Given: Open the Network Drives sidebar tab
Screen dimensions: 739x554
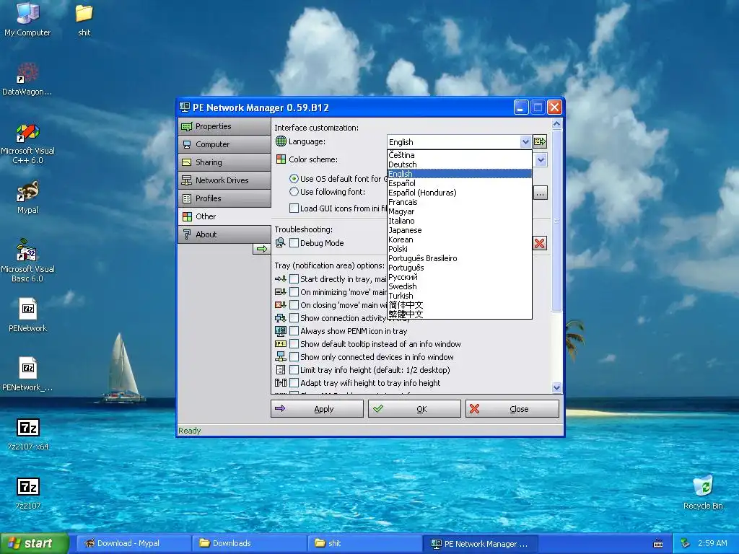Looking at the screenshot, I should pos(224,180).
